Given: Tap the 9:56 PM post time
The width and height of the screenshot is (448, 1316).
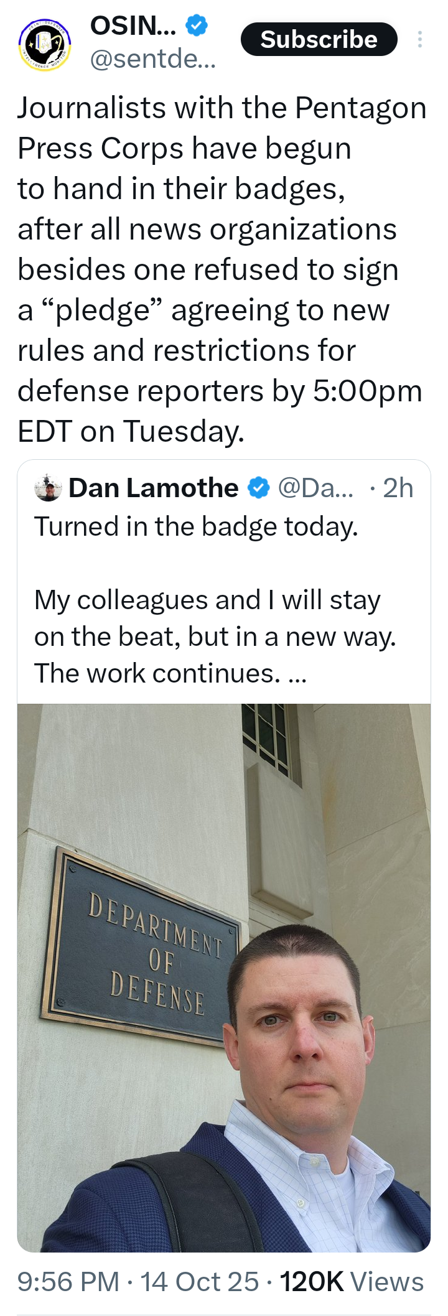Looking at the screenshot, I should pos(68,1282).
